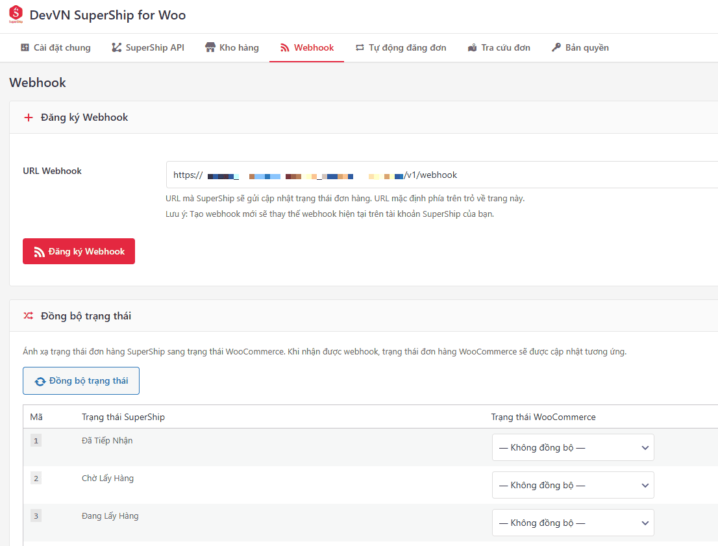Screen dimensions: 718x546
Task: Click the Tự động đăng đơn repeat icon
Action: click(x=360, y=48)
